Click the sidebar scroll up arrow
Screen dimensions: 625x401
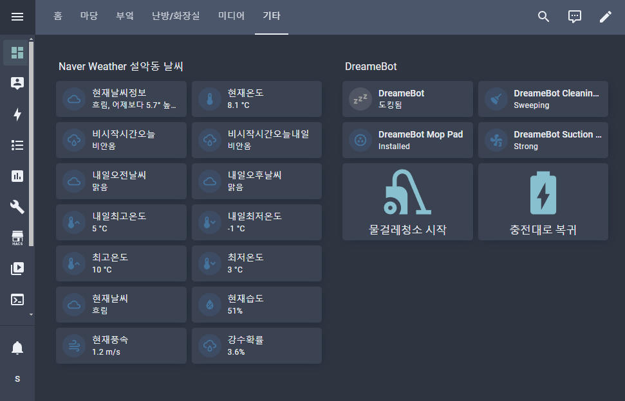[31, 39]
